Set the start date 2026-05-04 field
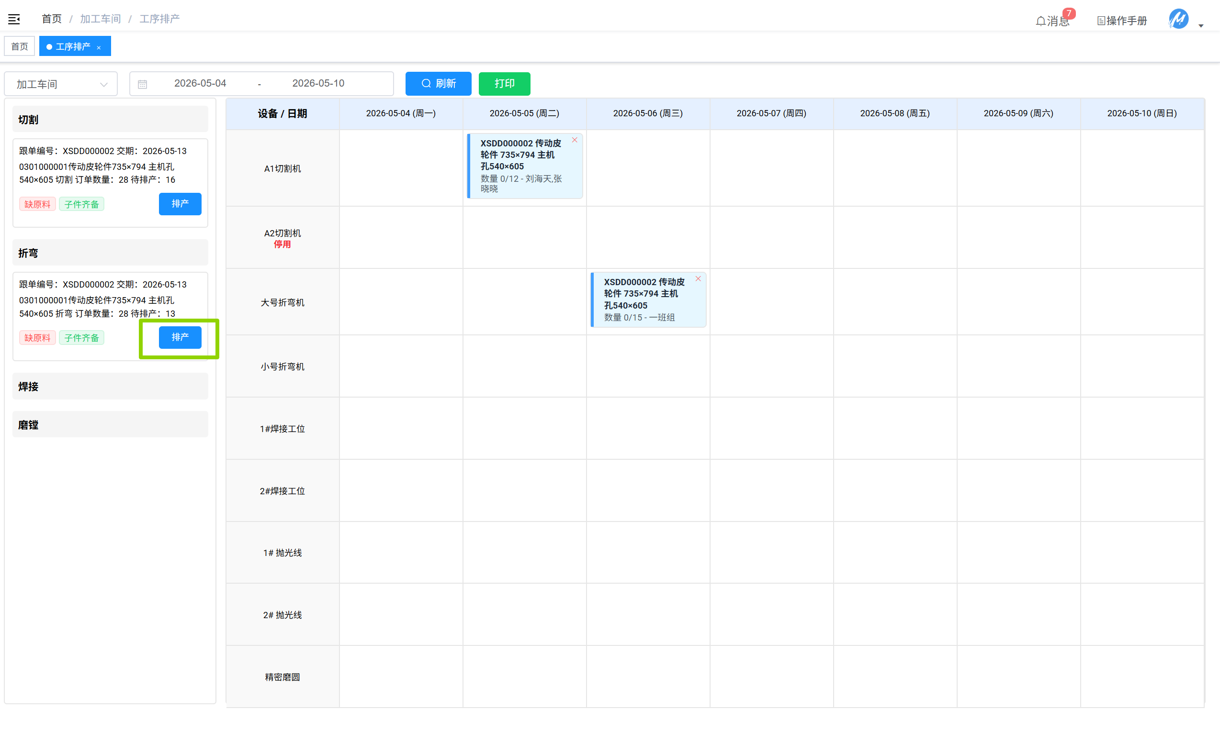Image resolution: width=1220 pixels, height=732 pixels. coord(200,83)
